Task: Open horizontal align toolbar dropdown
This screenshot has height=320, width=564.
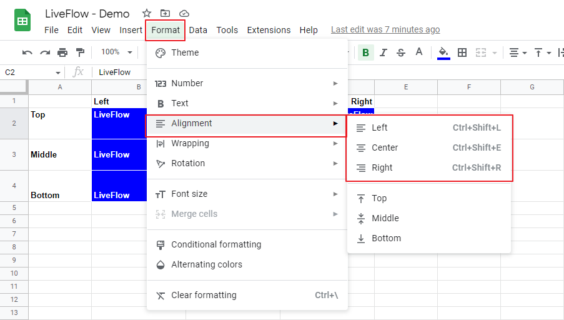Action: tap(518, 52)
